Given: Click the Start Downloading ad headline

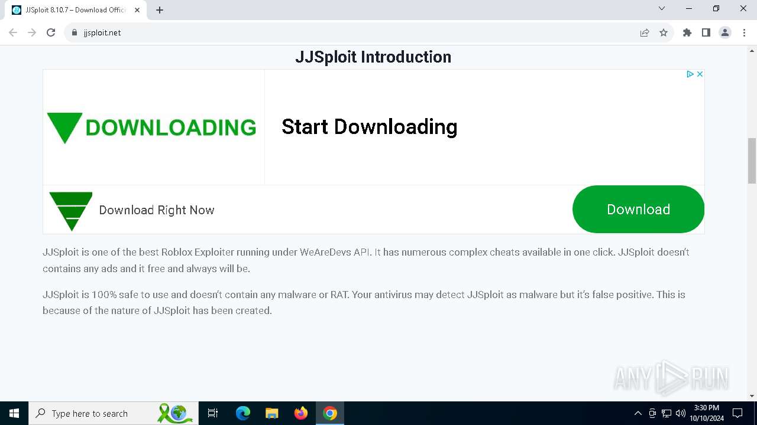Looking at the screenshot, I should pos(370,126).
